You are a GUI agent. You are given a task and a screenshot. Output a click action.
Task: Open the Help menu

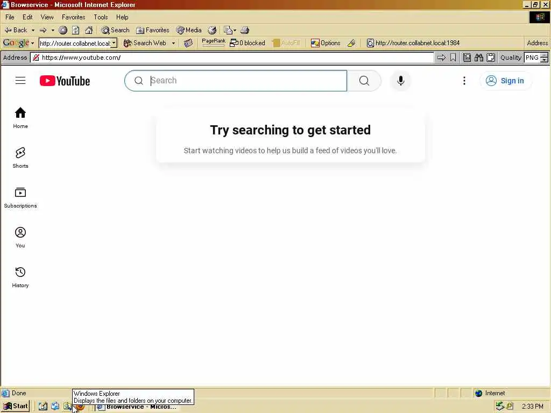pyautogui.click(x=122, y=17)
